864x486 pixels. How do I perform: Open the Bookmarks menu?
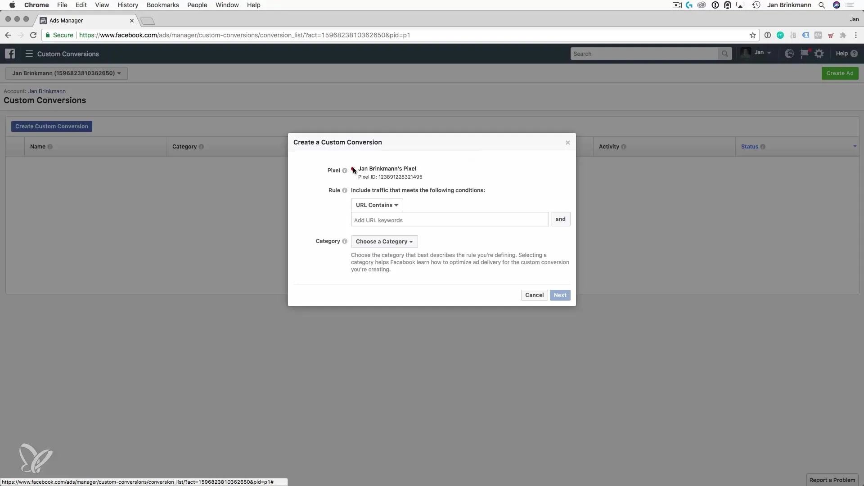[162, 5]
